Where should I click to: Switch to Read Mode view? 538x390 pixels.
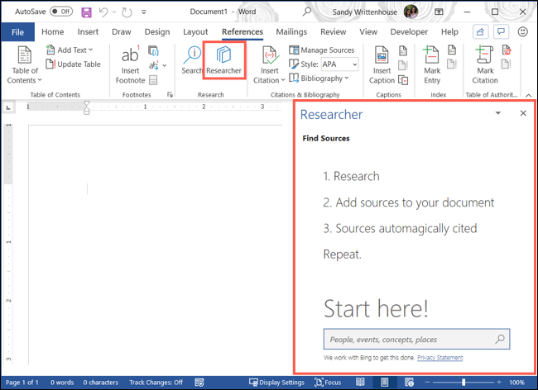[360, 382]
